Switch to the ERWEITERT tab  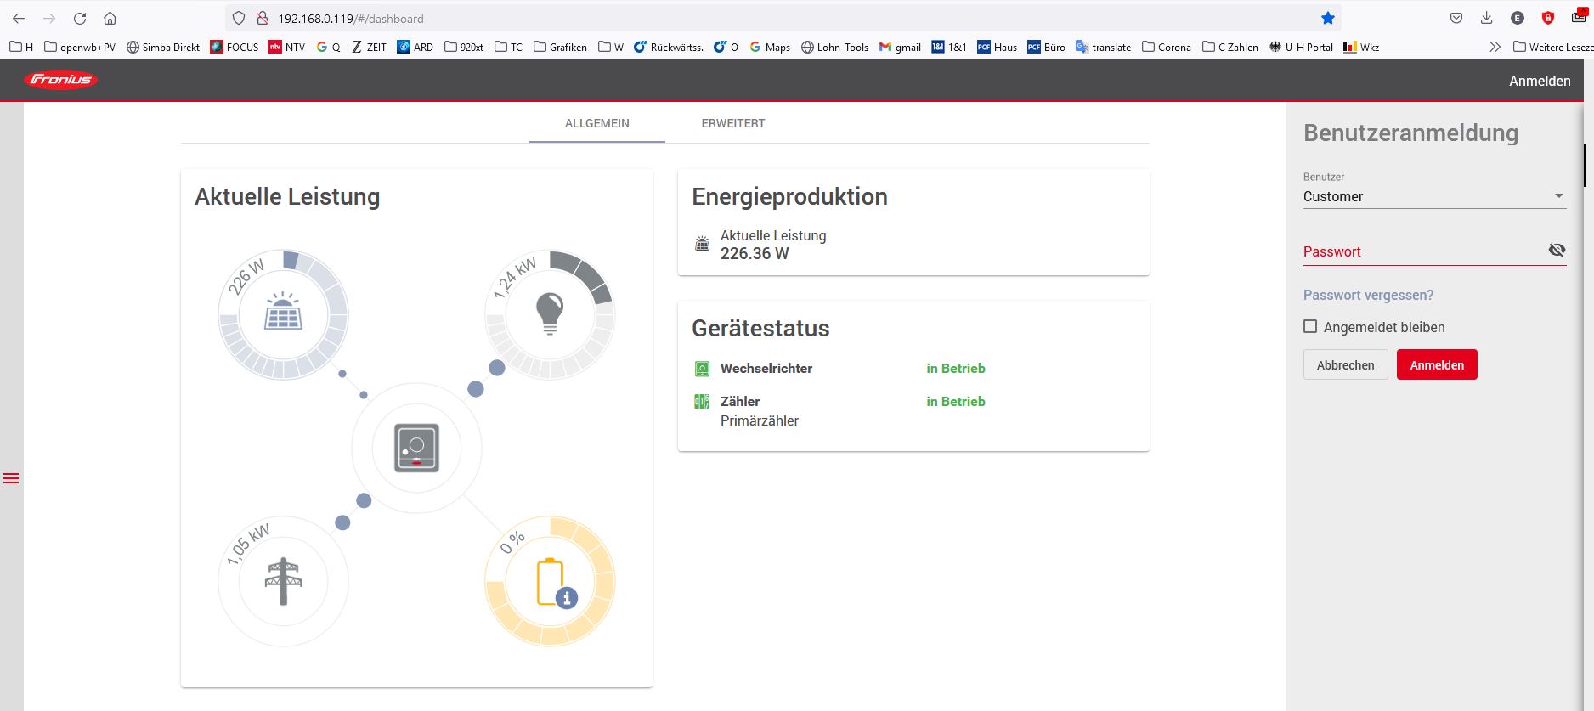click(x=732, y=123)
